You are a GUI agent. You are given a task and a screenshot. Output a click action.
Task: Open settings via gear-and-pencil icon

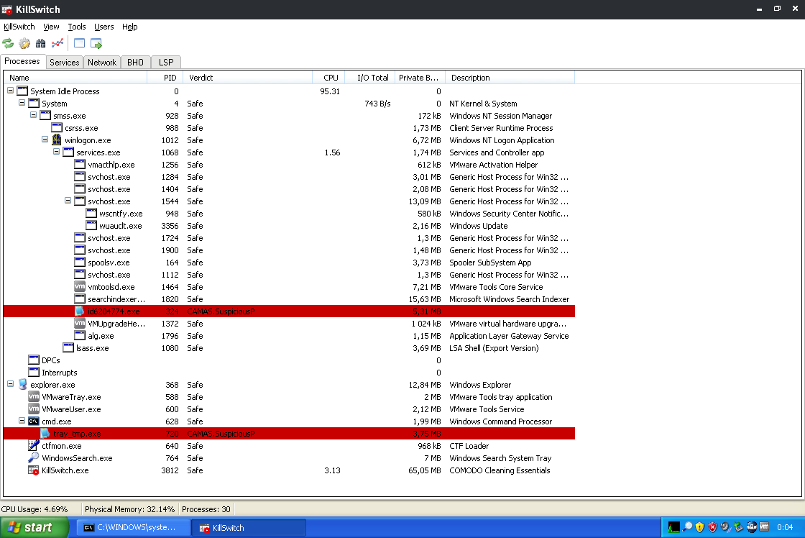(x=24, y=43)
